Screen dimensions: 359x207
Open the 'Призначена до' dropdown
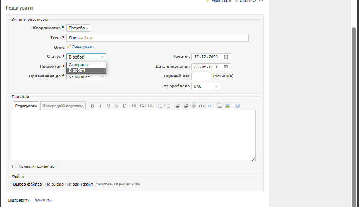[x=86, y=77]
